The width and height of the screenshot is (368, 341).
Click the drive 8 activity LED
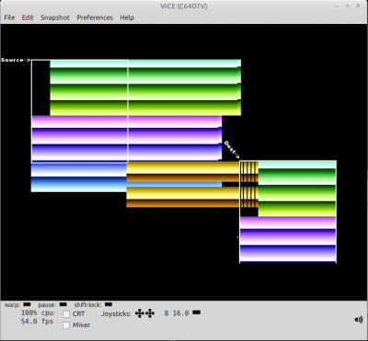(x=197, y=313)
